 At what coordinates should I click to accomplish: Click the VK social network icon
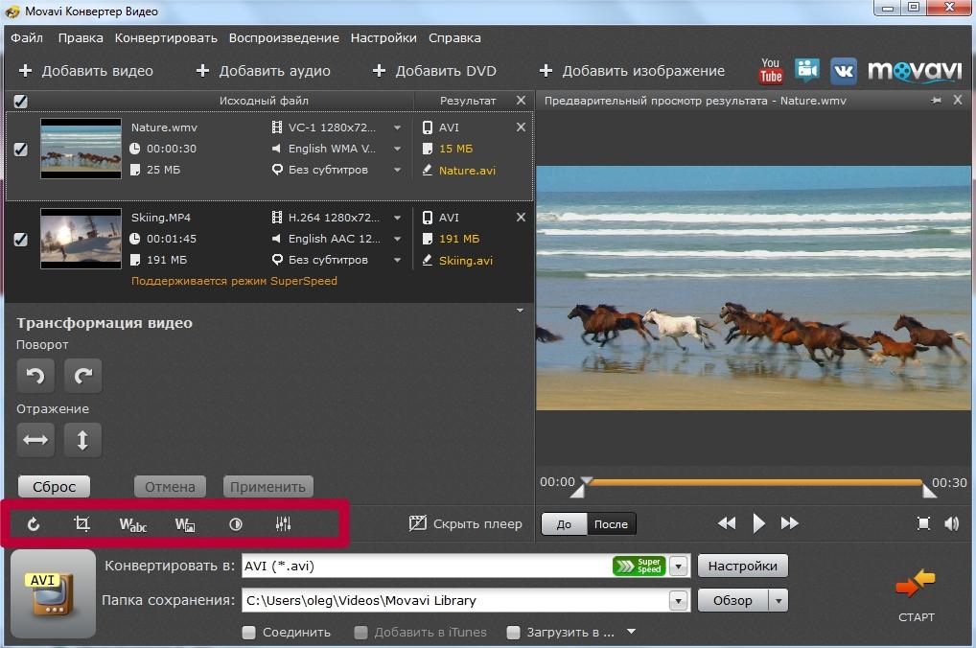844,70
